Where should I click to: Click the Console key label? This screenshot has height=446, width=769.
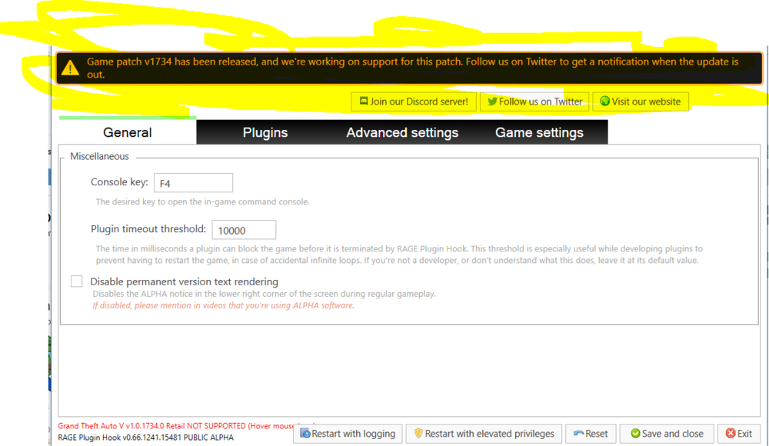point(119,182)
